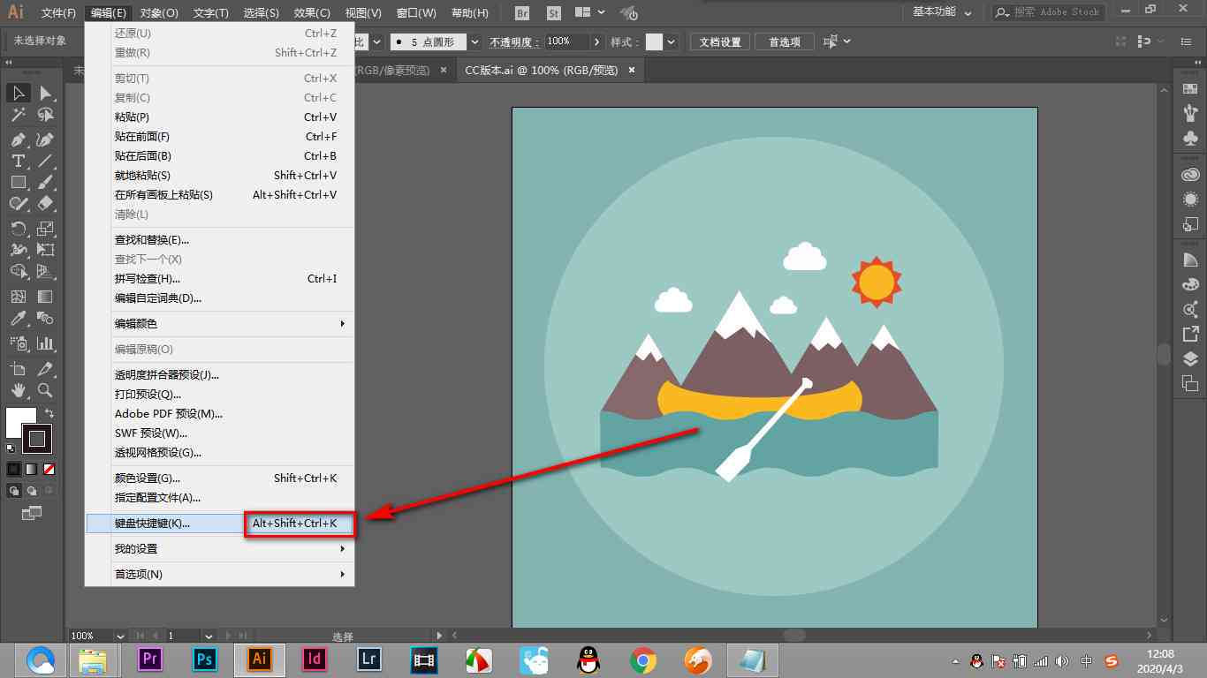
Task: Open Change Screen Mode button
Action: (x=32, y=512)
